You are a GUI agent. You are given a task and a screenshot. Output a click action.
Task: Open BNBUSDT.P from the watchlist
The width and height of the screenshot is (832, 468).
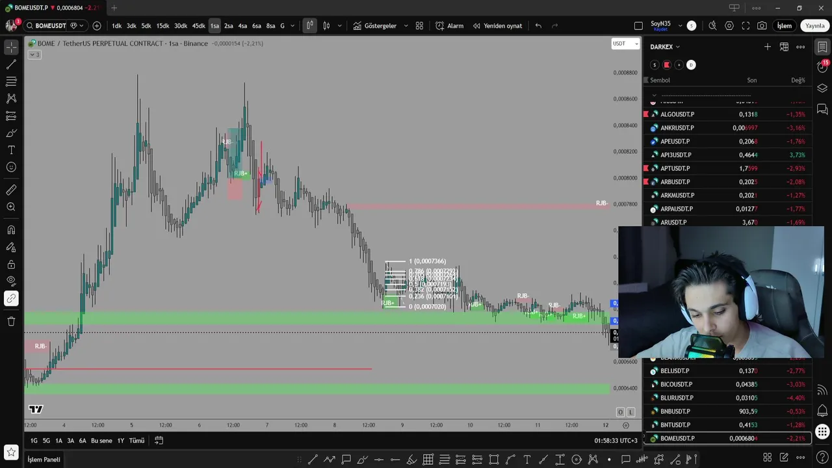(x=727, y=411)
